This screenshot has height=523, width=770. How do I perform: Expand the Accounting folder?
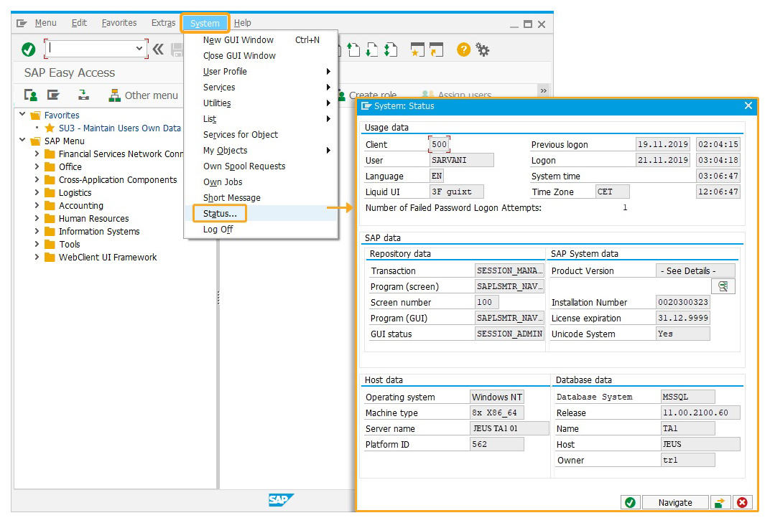coord(37,205)
